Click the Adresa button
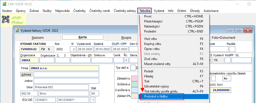The image size is (256, 103). (x=26, y=74)
